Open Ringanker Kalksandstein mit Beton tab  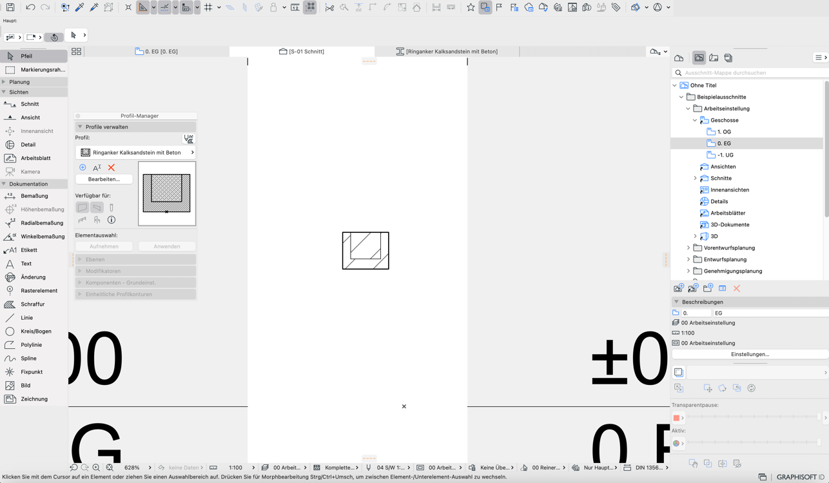[x=447, y=52]
